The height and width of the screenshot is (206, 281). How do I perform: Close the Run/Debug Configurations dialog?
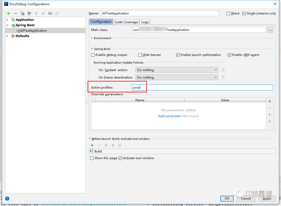click(x=275, y=4)
